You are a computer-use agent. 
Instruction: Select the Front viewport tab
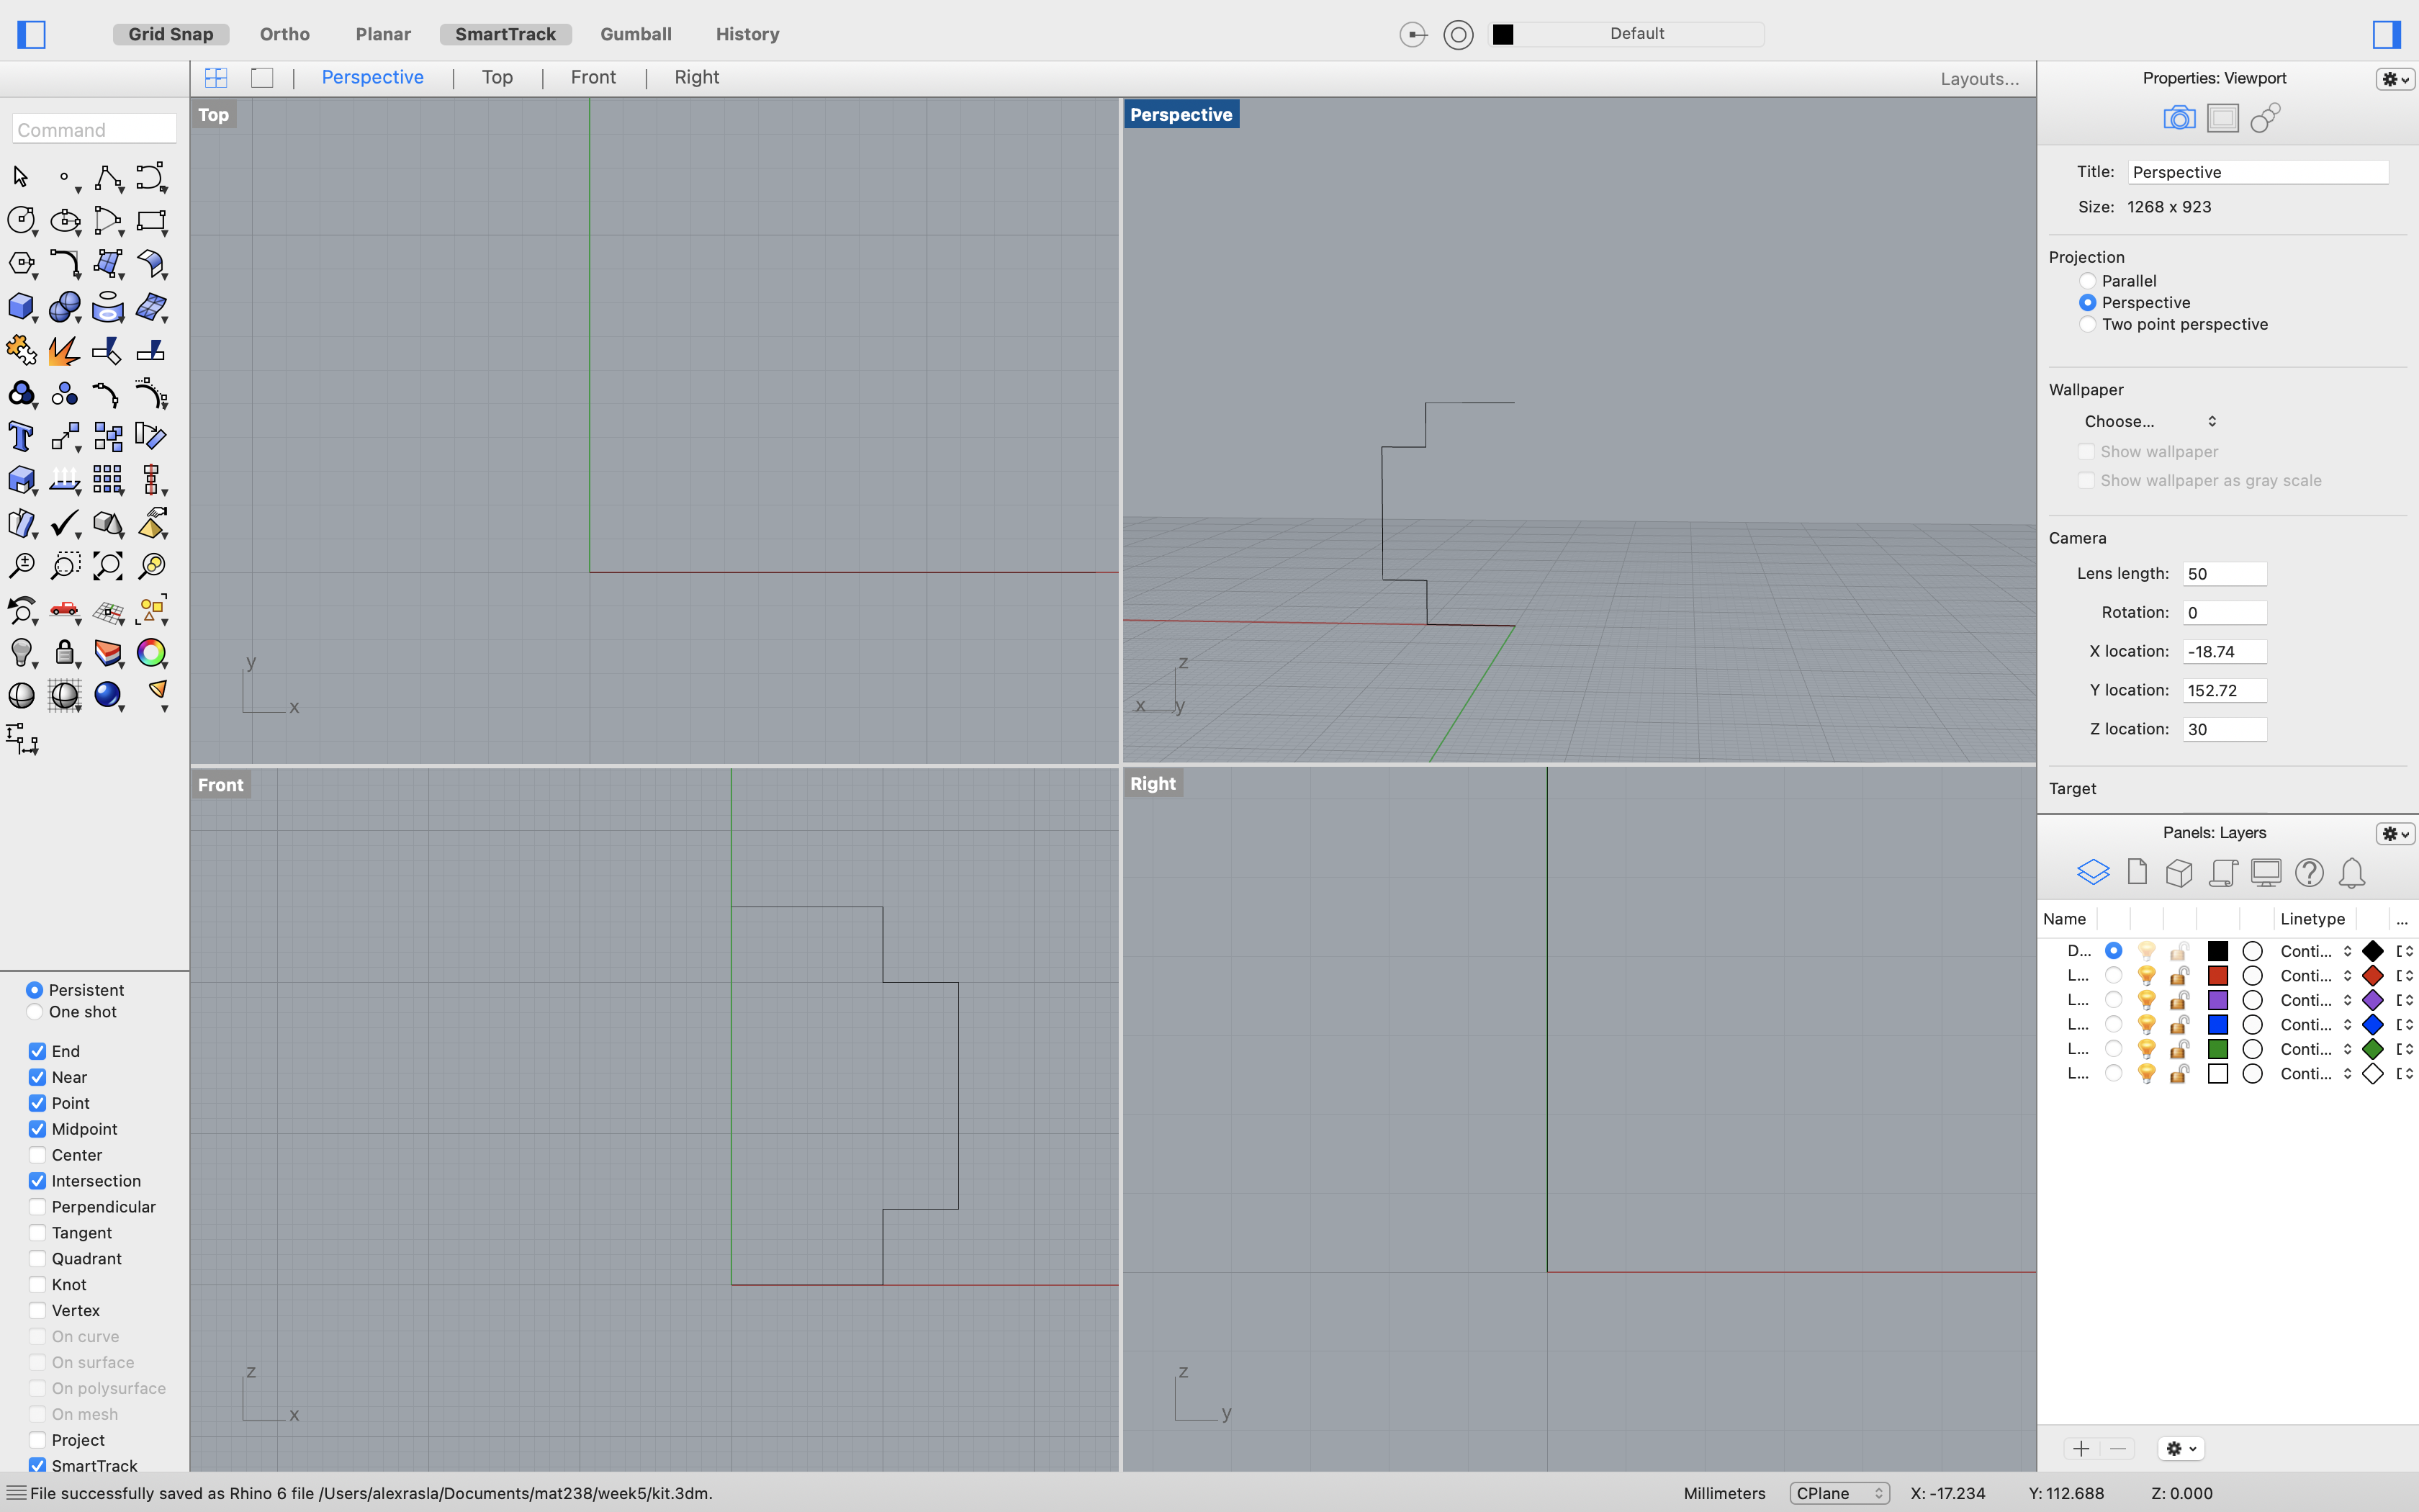pos(594,76)
